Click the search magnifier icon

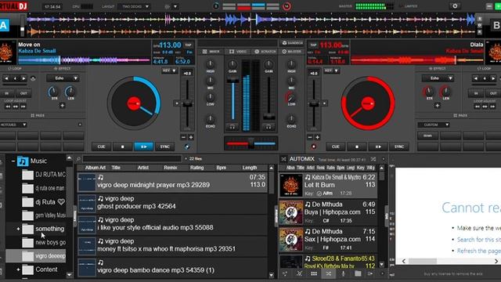pos(78,159)
